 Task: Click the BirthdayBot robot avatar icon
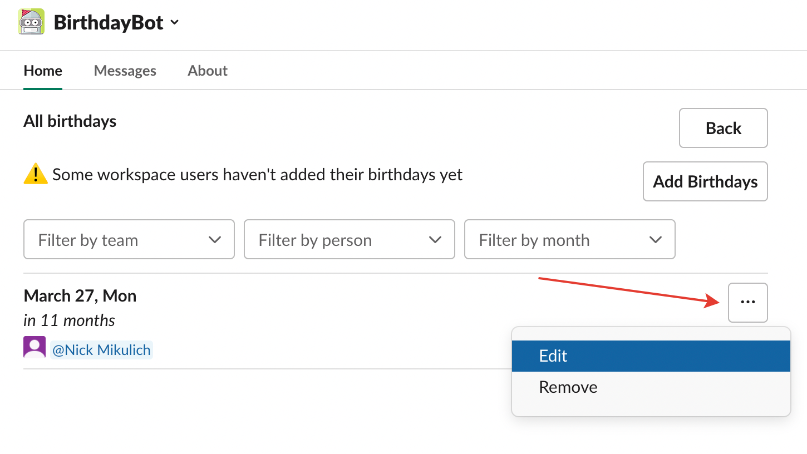pos(31,22)
